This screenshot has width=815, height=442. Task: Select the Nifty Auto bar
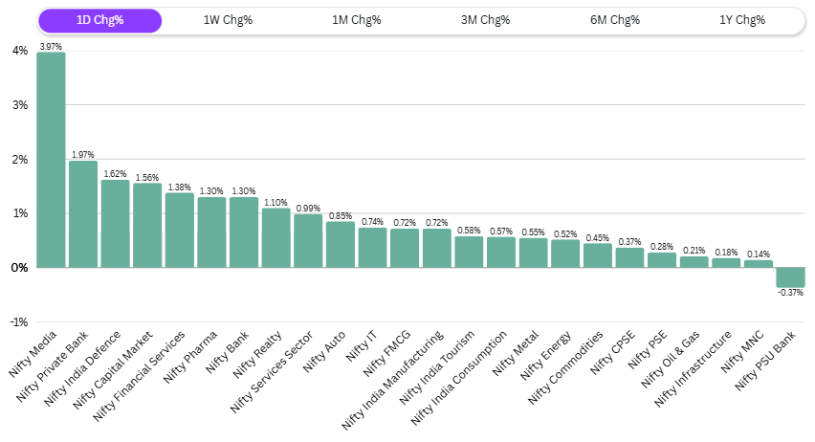click(x=340, y=245)
